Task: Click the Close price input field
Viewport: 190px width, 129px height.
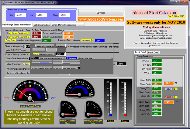Action: [64, 15]
